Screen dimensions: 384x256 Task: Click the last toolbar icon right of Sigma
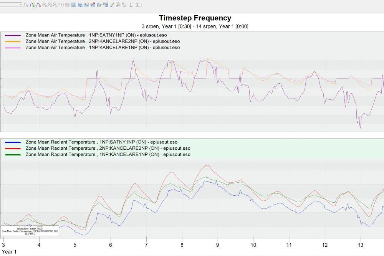coord(137,5)
